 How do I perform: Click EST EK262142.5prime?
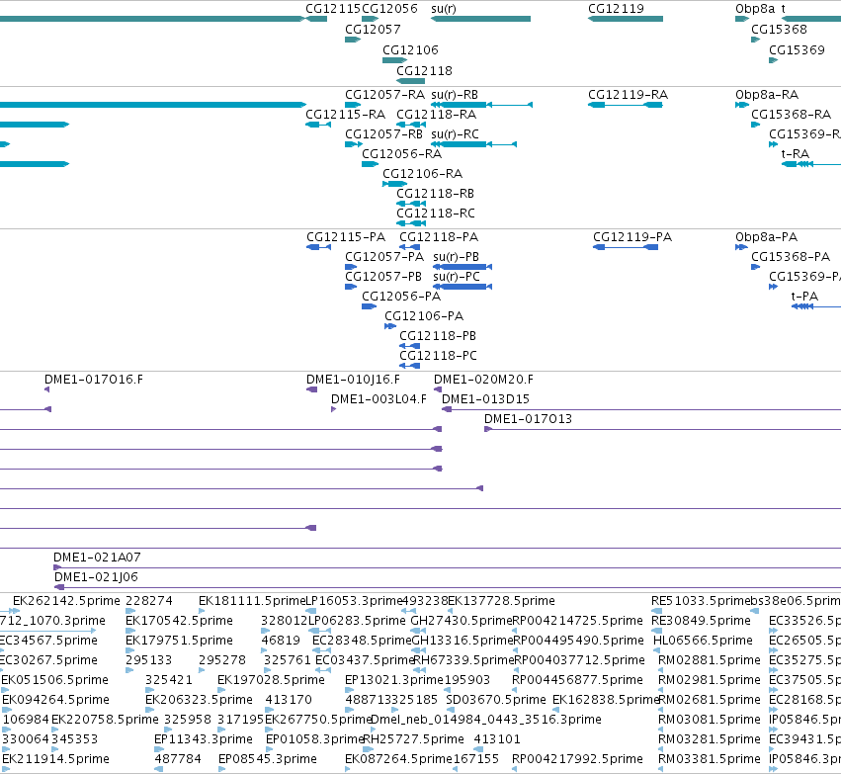(x=66, y=601)
